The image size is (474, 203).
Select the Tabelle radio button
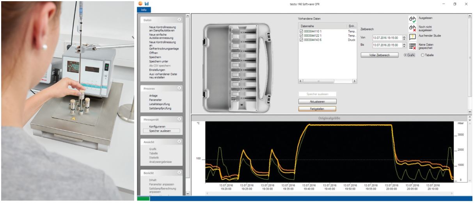423,55
